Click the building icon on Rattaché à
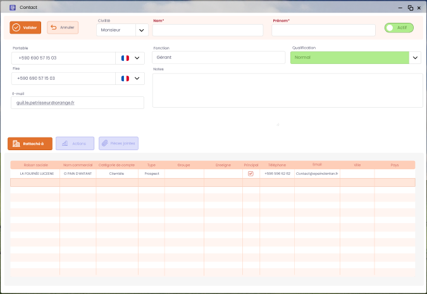 (16, 144)
